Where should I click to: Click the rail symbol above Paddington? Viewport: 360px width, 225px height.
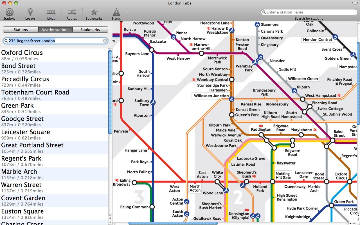[x=261, y=126]
